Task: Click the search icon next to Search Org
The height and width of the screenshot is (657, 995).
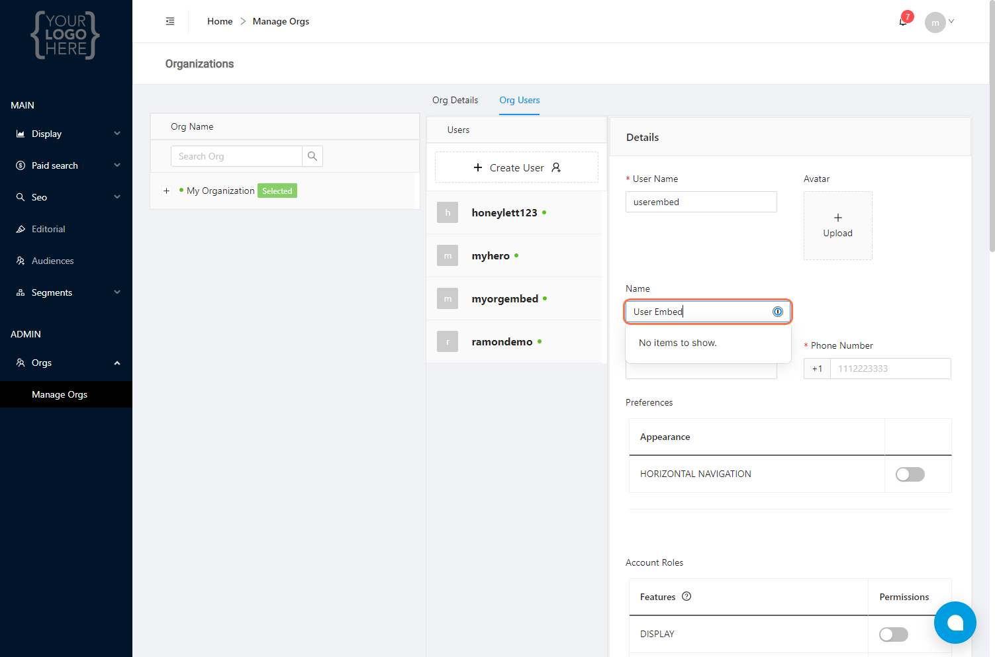Action: pyautogui.click(x=312, y=156)
